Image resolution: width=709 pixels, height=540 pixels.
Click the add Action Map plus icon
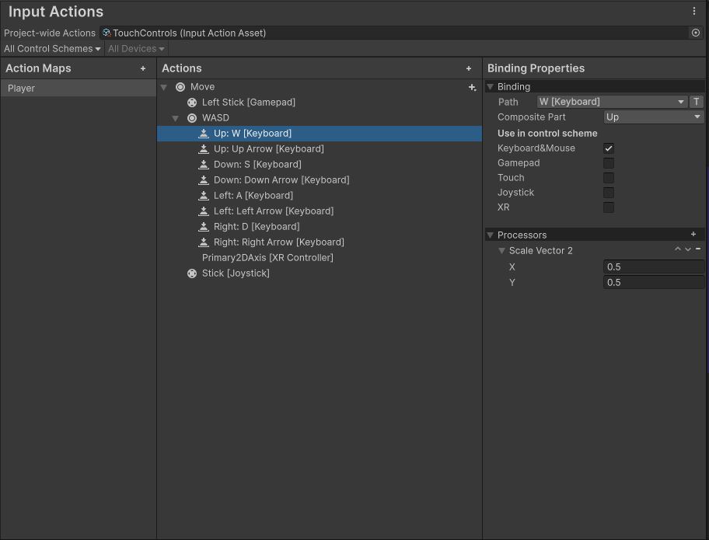click(x=143, y=68)
